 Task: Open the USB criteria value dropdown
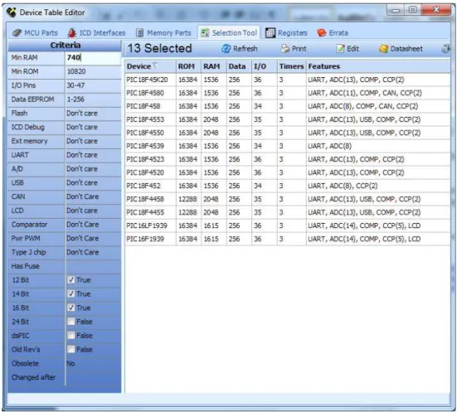[93, 182]
